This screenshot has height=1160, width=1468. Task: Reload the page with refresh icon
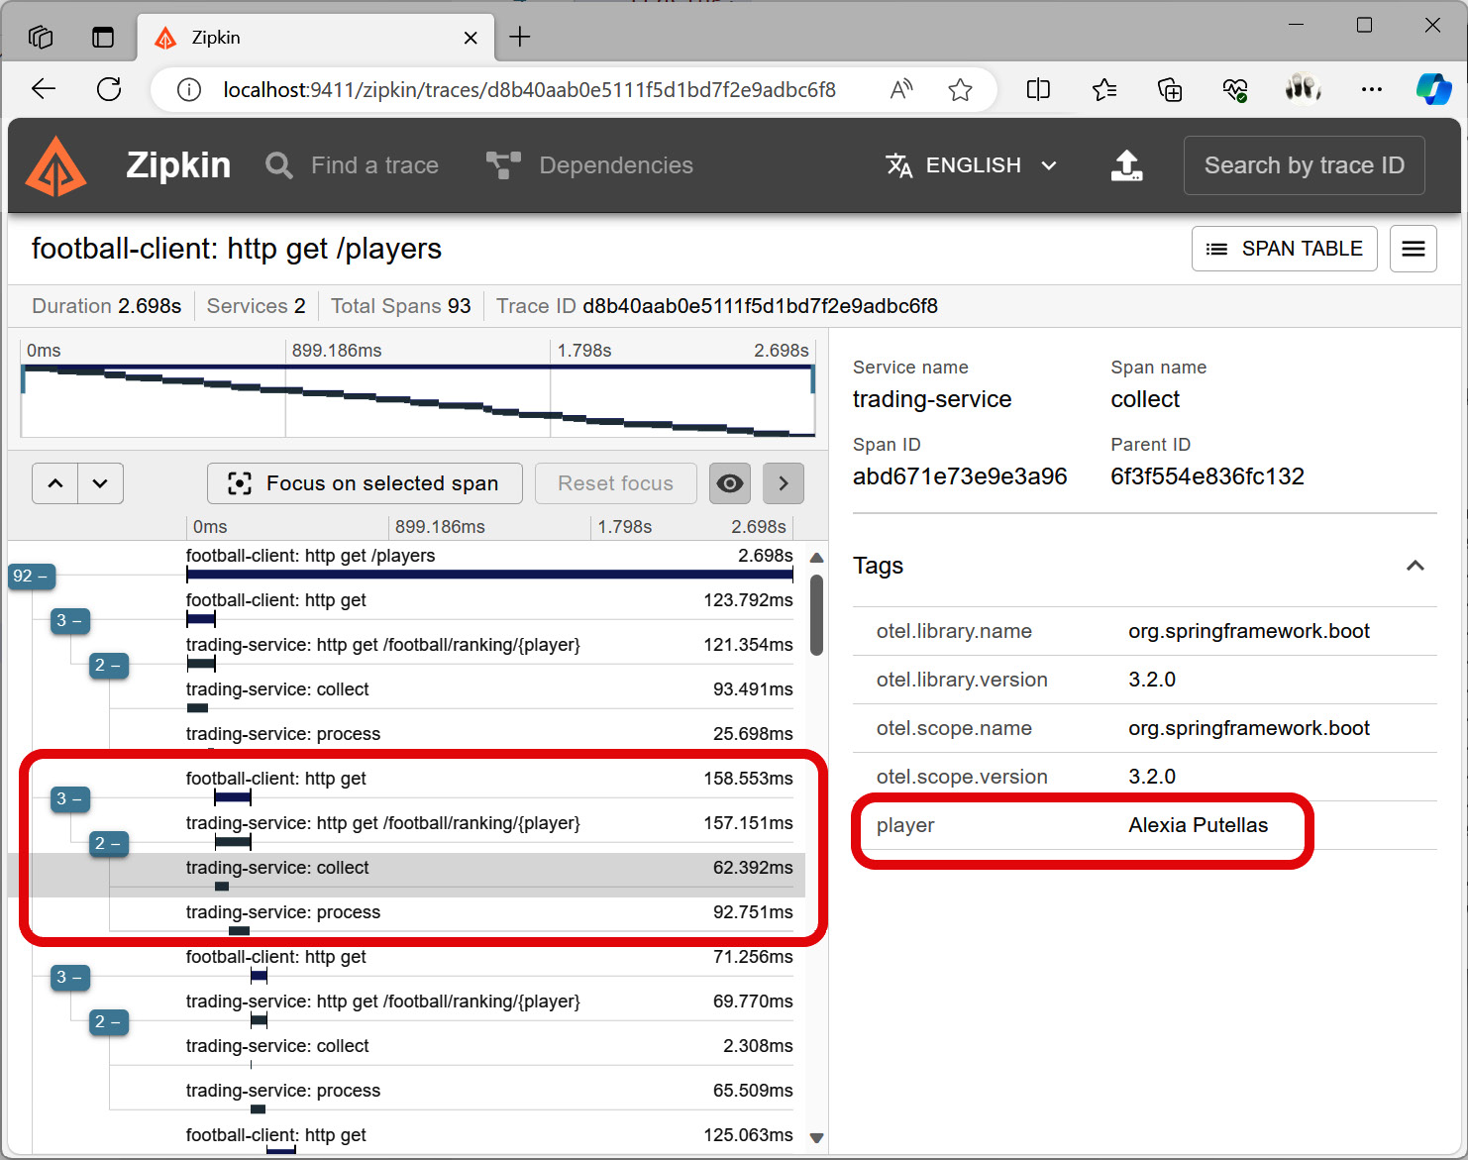(x=109, y=89)
